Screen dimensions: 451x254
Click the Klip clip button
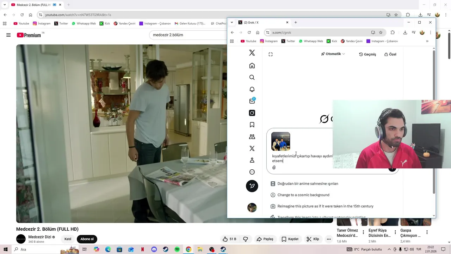313,239
